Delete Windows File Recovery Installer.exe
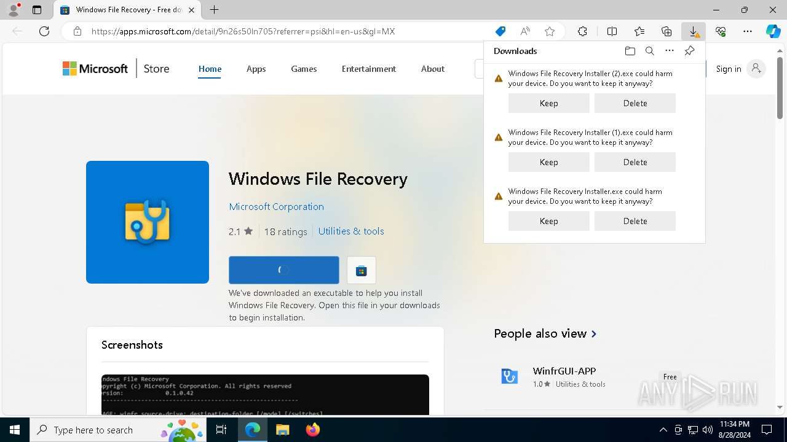787x442 pixels. click(635, 221)
